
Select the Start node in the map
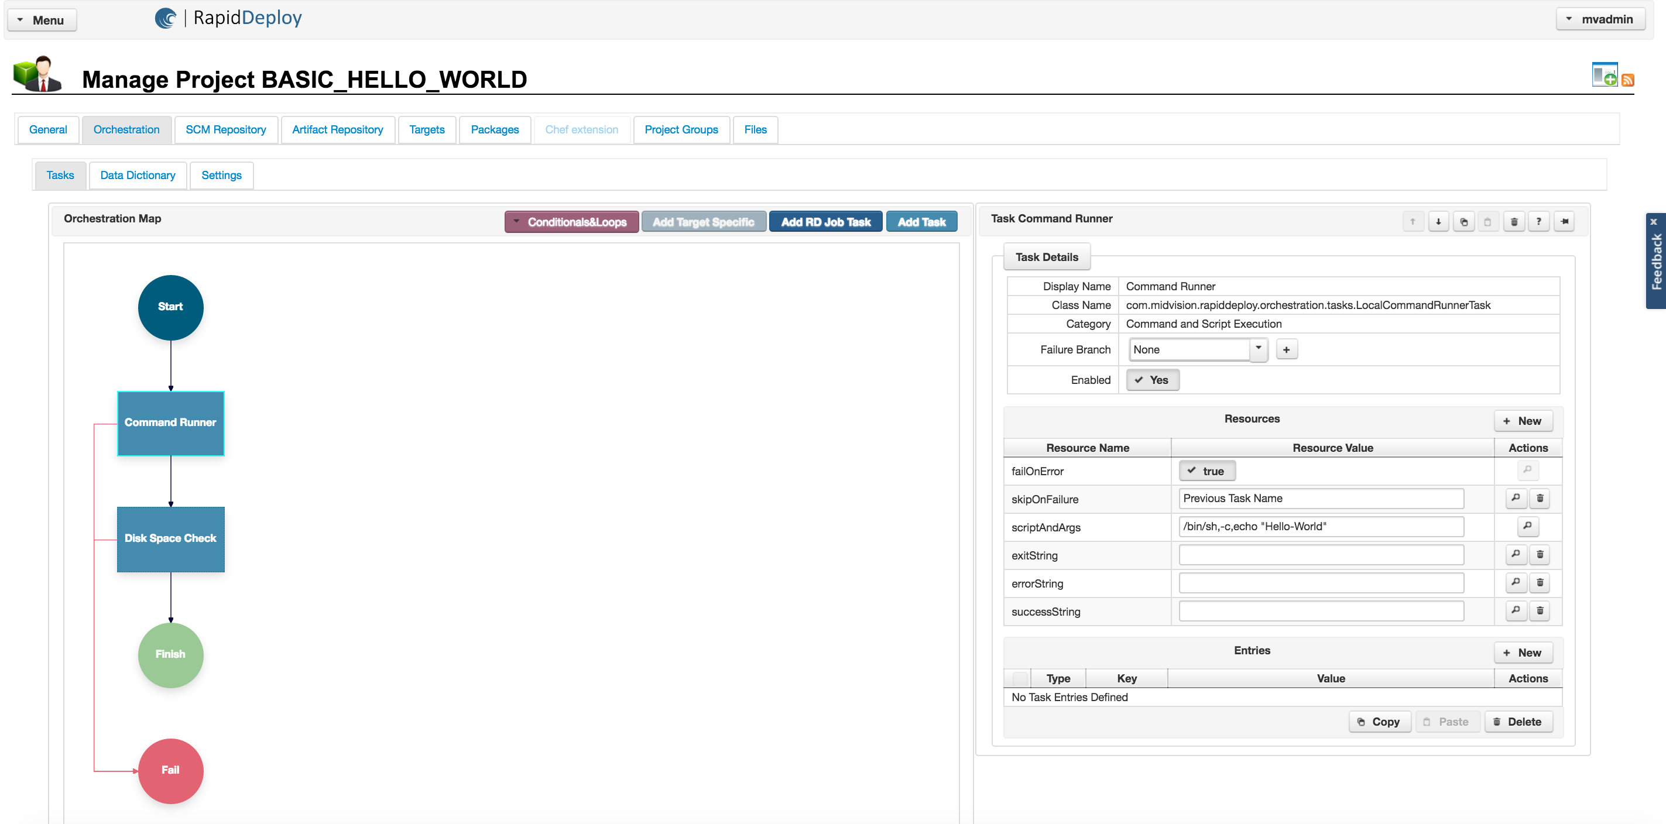click(171, 307)
